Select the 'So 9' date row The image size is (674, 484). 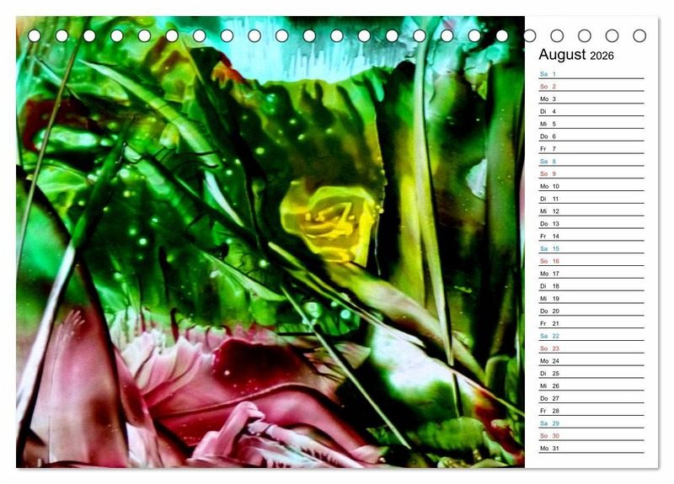pos(591,173)
